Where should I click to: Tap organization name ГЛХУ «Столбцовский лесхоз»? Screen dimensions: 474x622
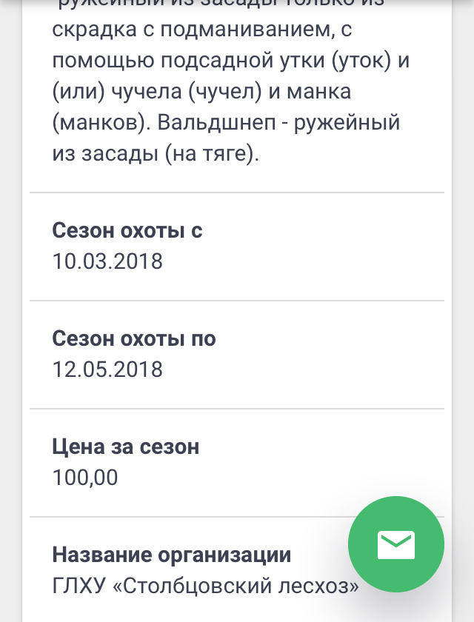tap(206, 586)
